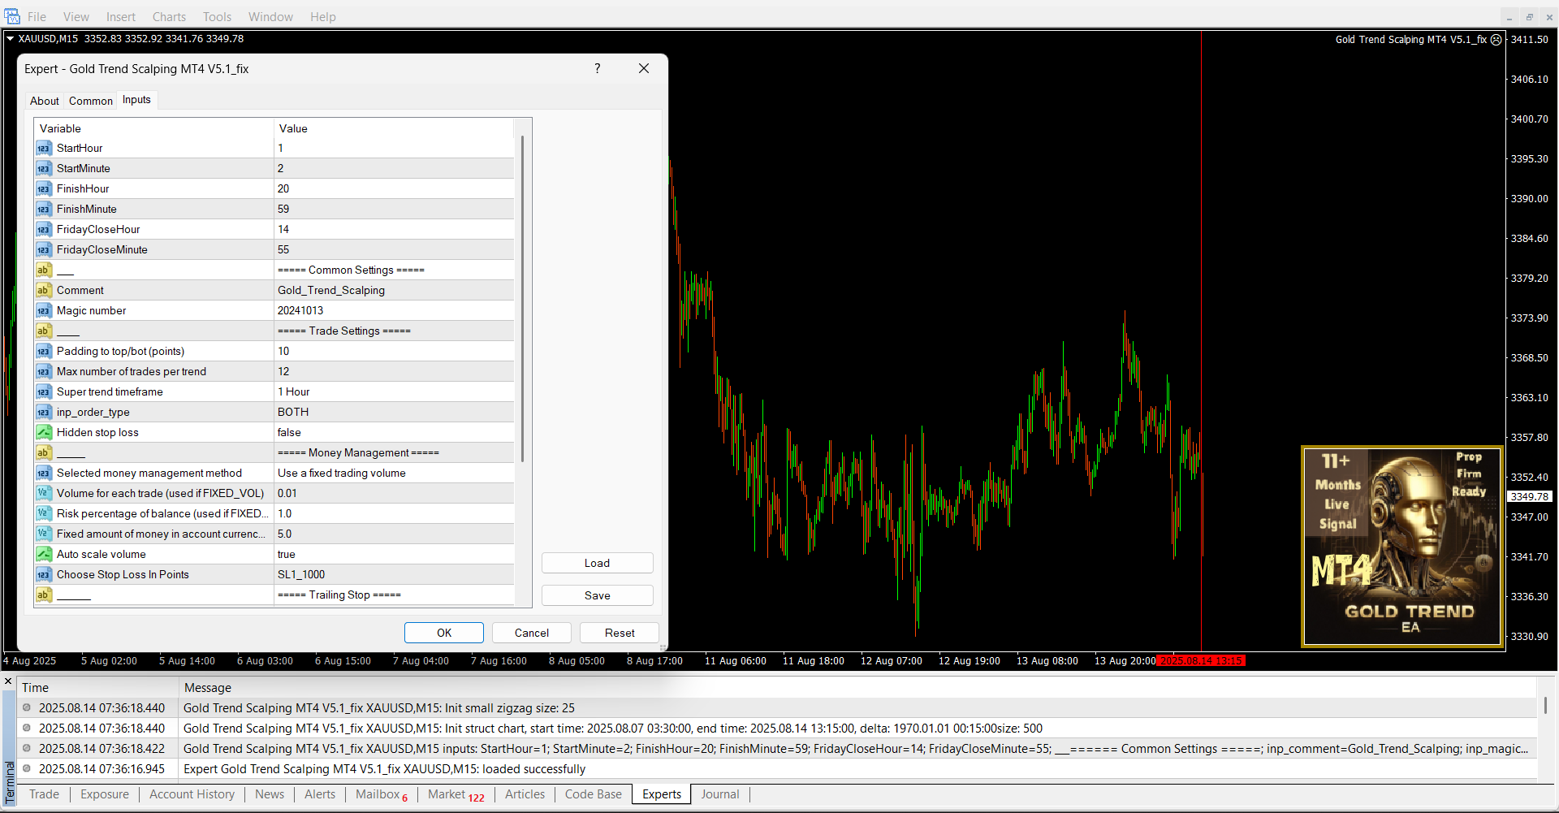Click the Gold Trend EA promo image
This screenshot has width=1559, height=813.
pyautogui.click(x=1402, y=546)
